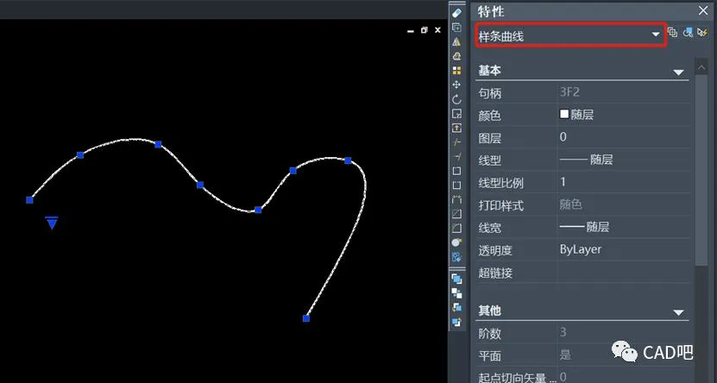Select the Erase tool in modify toolbar

(x=456, y=13)
